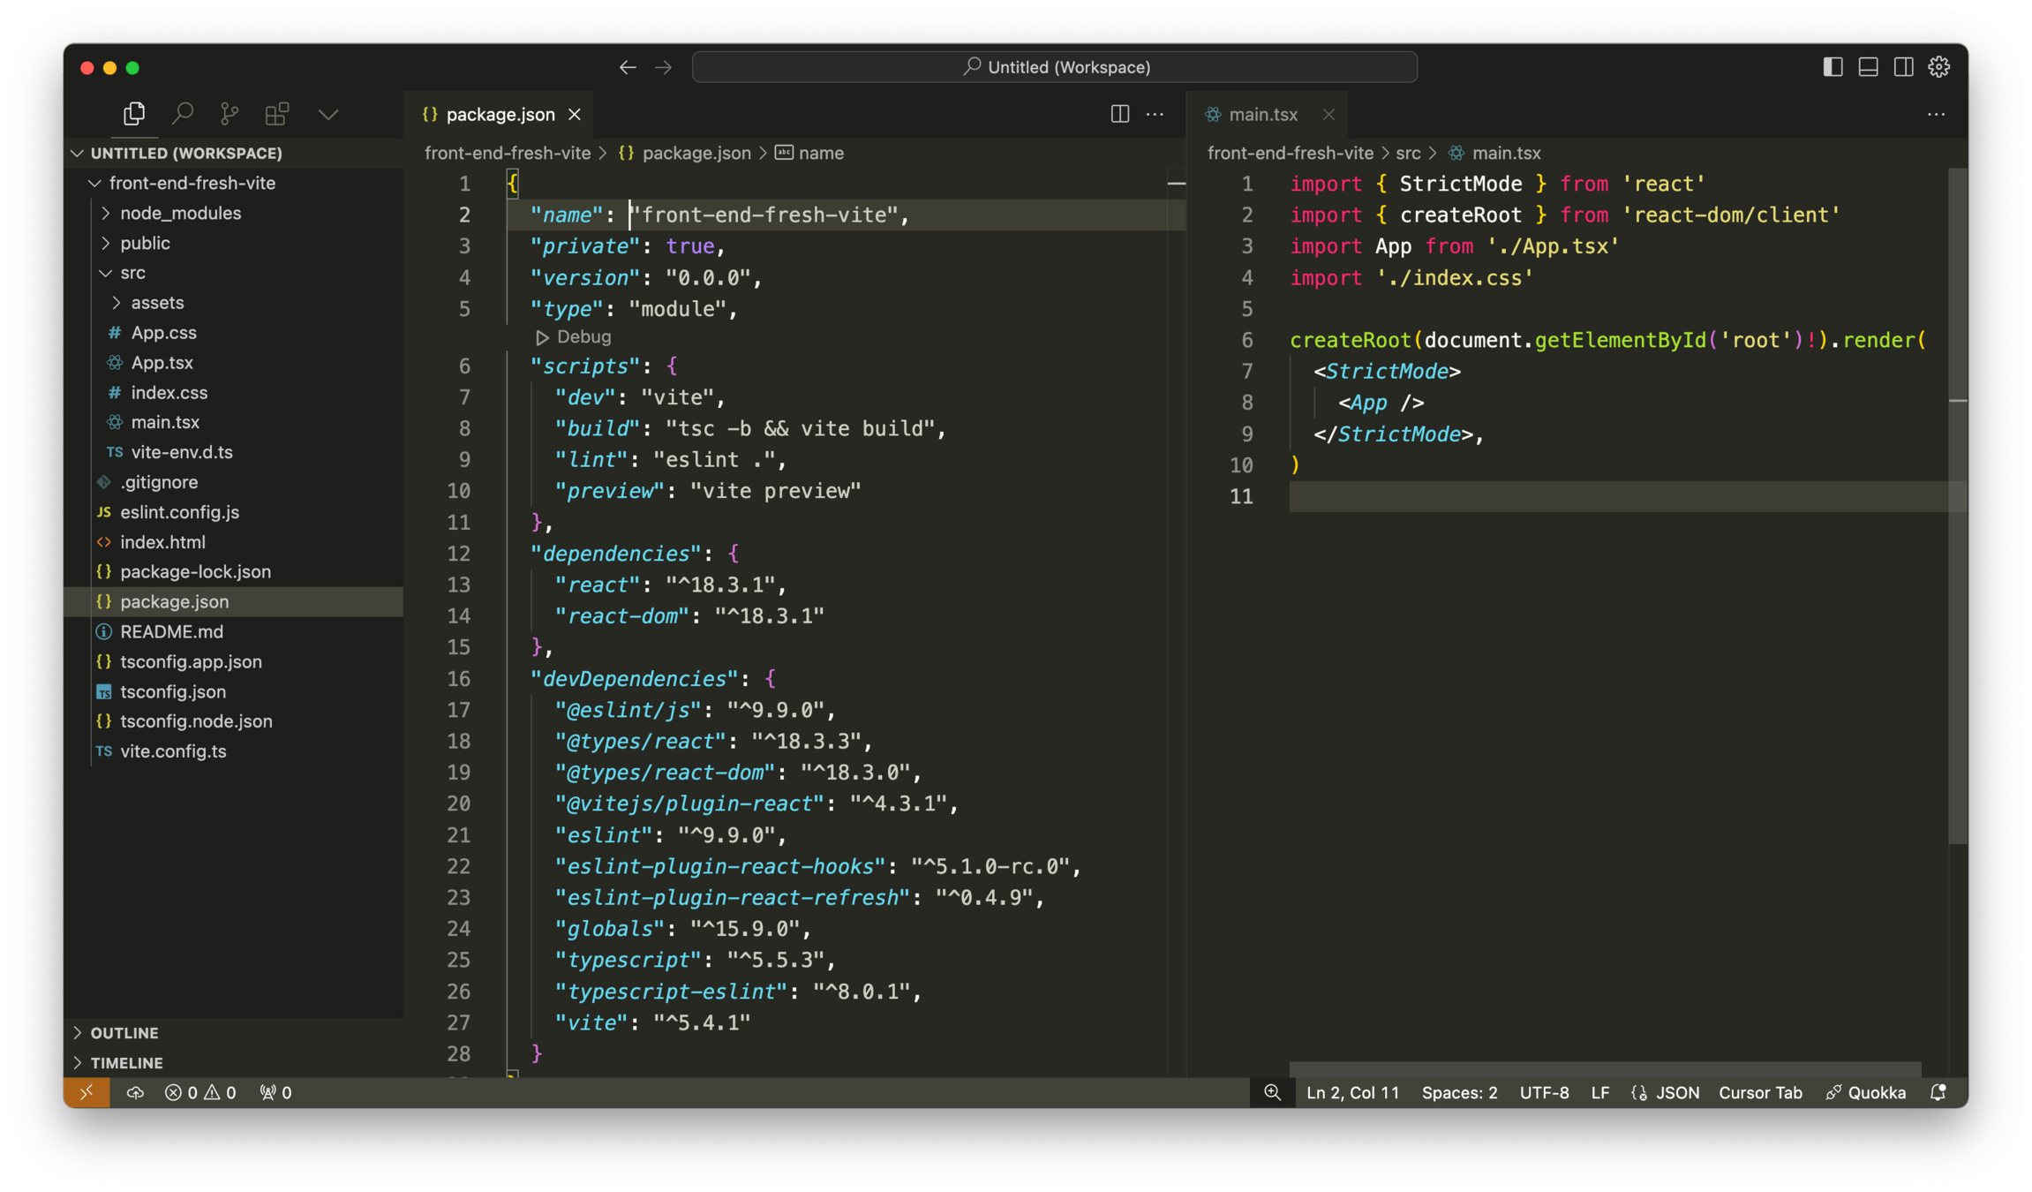Toggle the secondary side bar

pos(1903,67)
